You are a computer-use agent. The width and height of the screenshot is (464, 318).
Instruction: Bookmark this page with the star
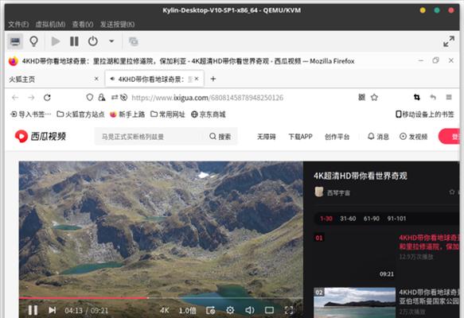pyautogui.click(x=374, y=97)
